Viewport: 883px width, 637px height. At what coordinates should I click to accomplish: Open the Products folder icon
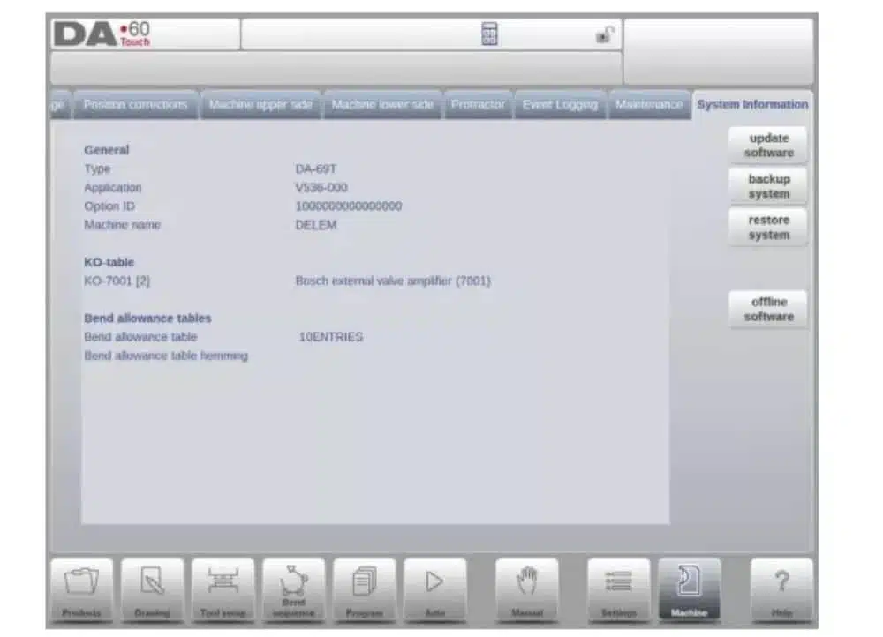coord(81,590)
